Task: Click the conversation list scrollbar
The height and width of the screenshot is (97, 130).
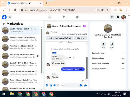Action: pyautogui.click(x=42, y=51)
